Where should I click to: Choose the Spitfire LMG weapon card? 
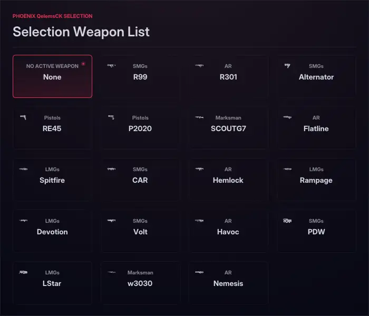coord(53,180)
